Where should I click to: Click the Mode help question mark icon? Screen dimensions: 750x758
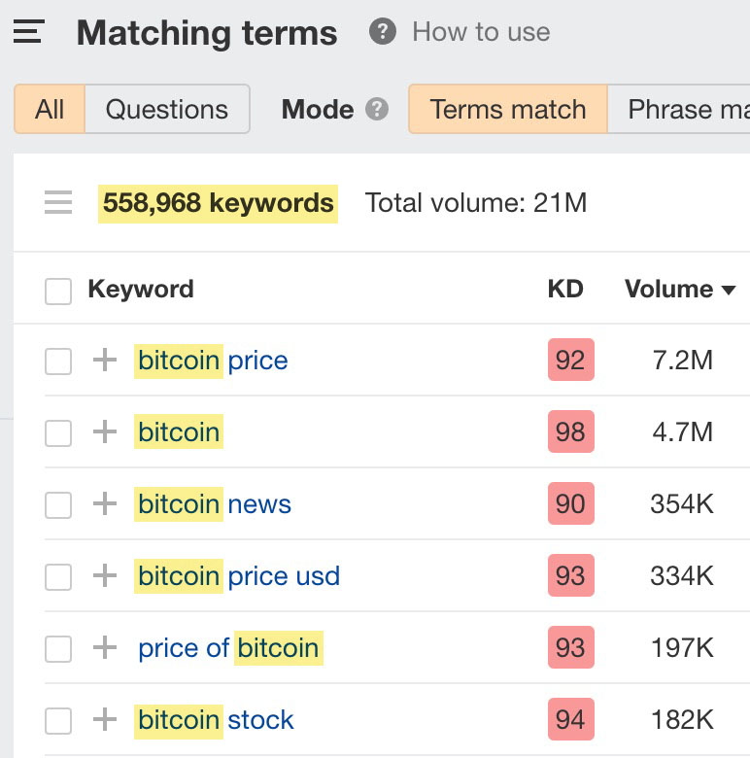tap(377, 109)
